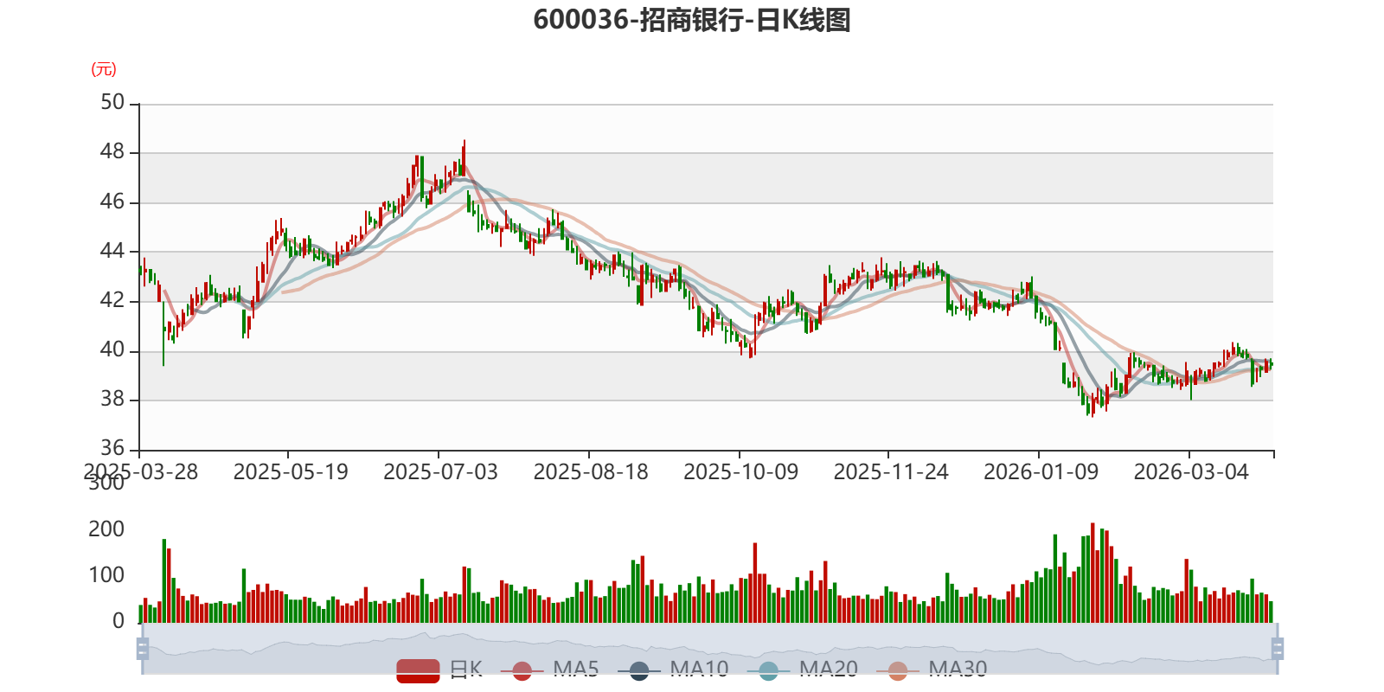The image size is (1384, 692).
Task: Click the 46 price axis label
Action: pos(112,202)
